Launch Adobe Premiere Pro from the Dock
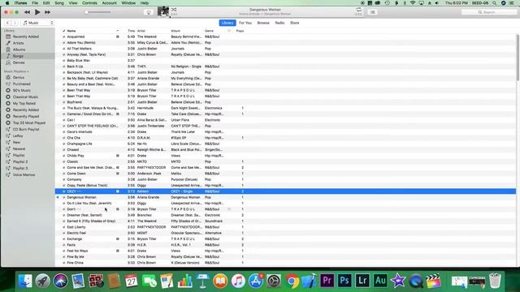The height and width of the screenshot is (292, 520). click(327, 281)
